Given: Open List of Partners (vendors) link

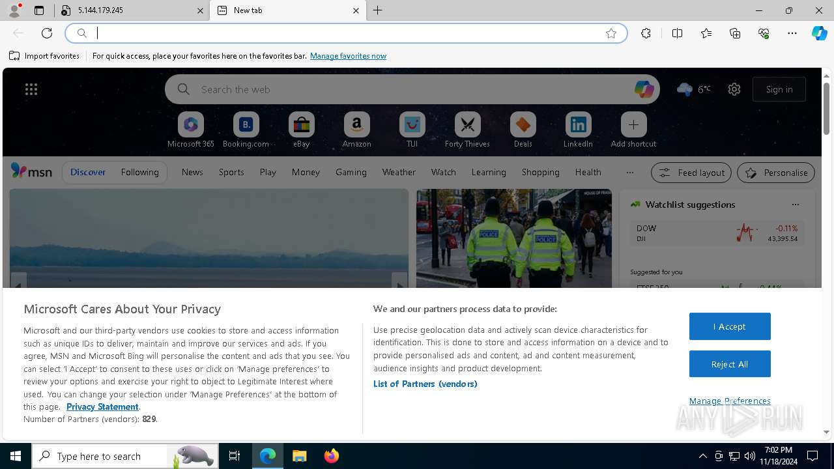Looking at the screenshot, I should [x=425, y=384].
